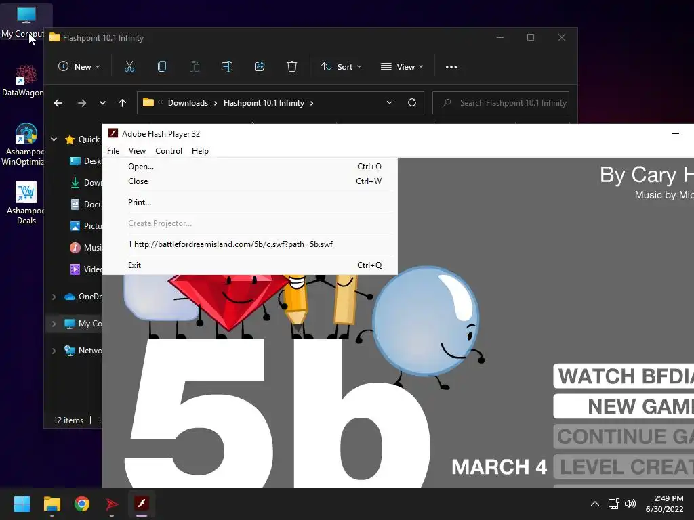Go forward with Explorer's right arrow
Screen dimensions: 694x520
[82, 103]
